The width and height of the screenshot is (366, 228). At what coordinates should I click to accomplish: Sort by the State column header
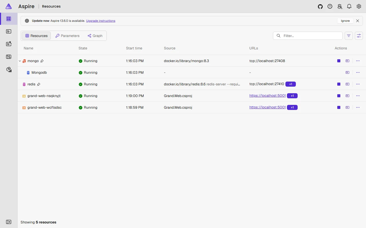(x=83, y=48)
